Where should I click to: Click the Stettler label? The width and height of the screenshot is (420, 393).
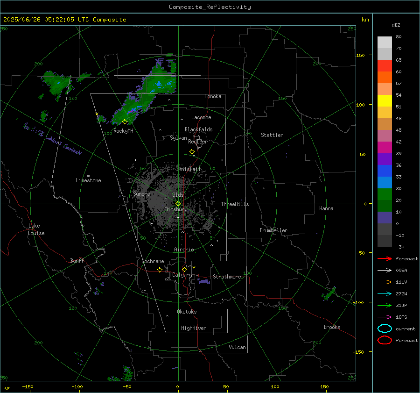pos(272,135)
